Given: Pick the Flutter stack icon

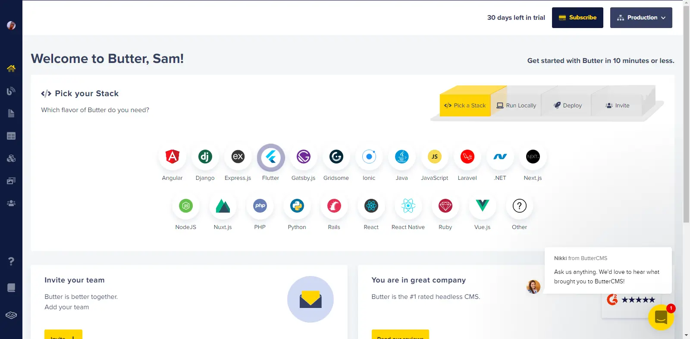Looking at the screenshot, I should (271, 157).
